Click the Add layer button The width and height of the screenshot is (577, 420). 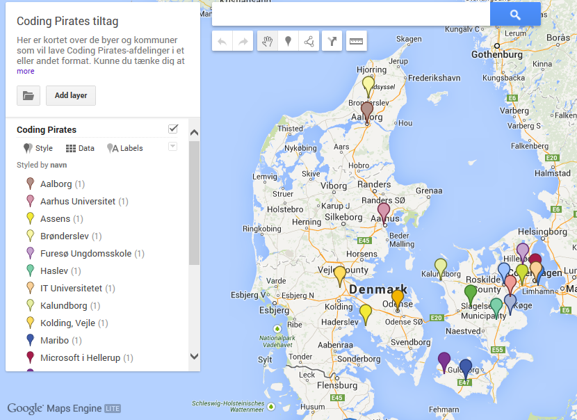click(x=71, y=95)
